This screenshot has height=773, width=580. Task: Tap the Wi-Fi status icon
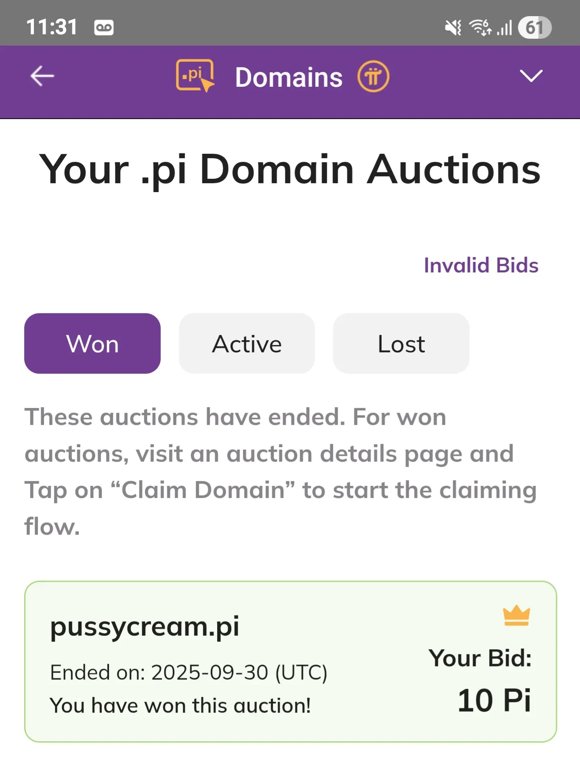[480, 28]
